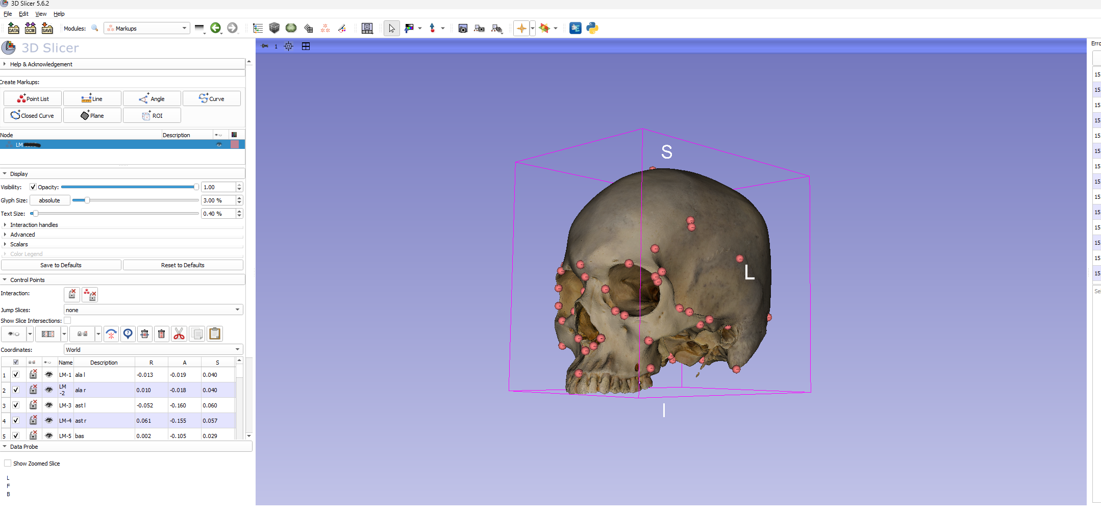Open the Python console icon
Viewport: 1101px width, 514px height.
click(x=592, y=28)
